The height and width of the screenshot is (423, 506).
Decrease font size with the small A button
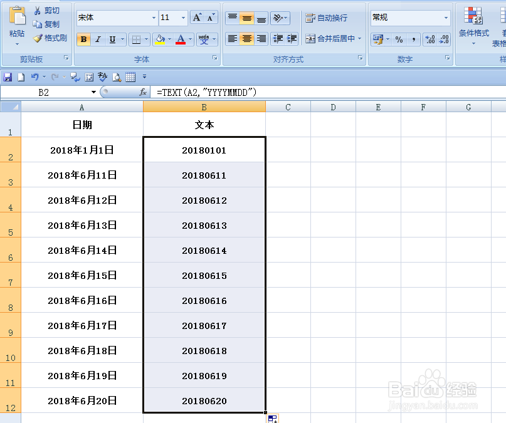click(x=211, y=18)
